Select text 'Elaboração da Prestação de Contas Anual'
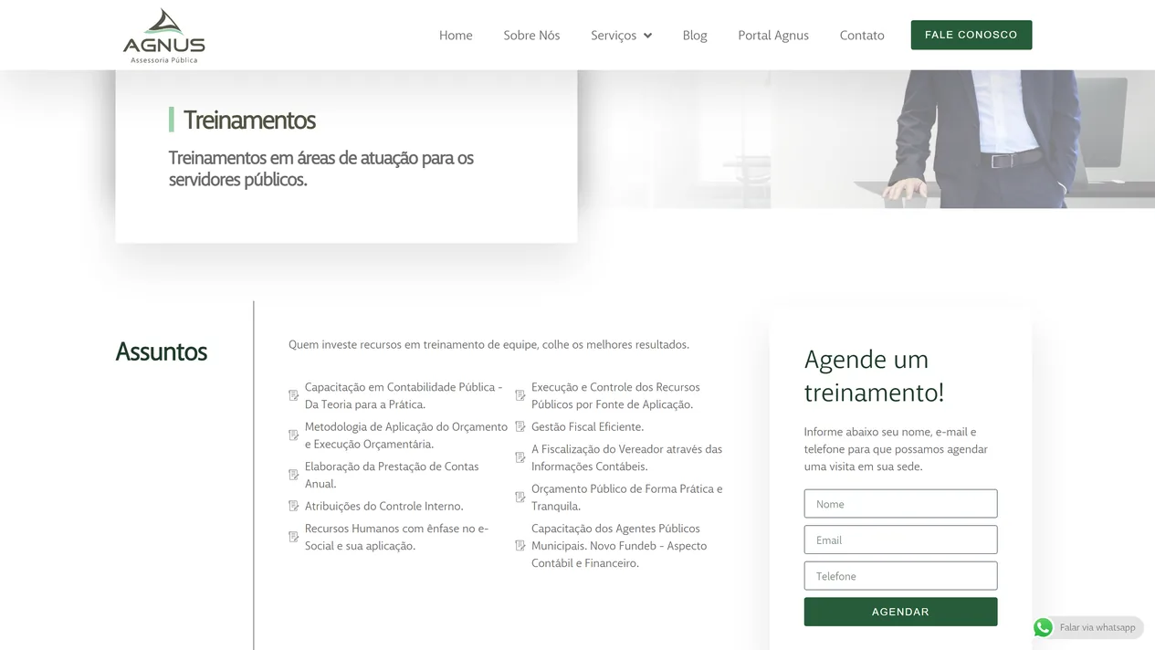 (392, 475)
